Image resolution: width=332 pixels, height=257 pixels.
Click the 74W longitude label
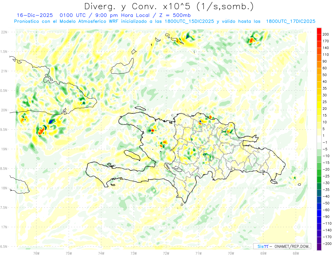point(101,253)
